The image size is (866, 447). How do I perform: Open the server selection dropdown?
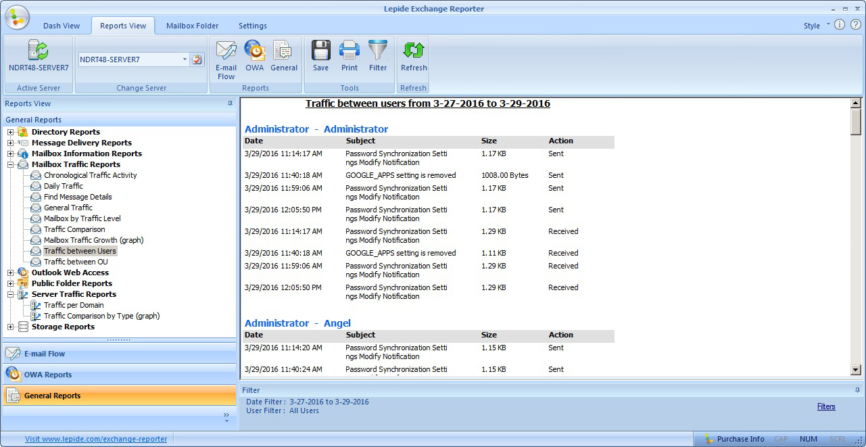(x=185, y=60)
